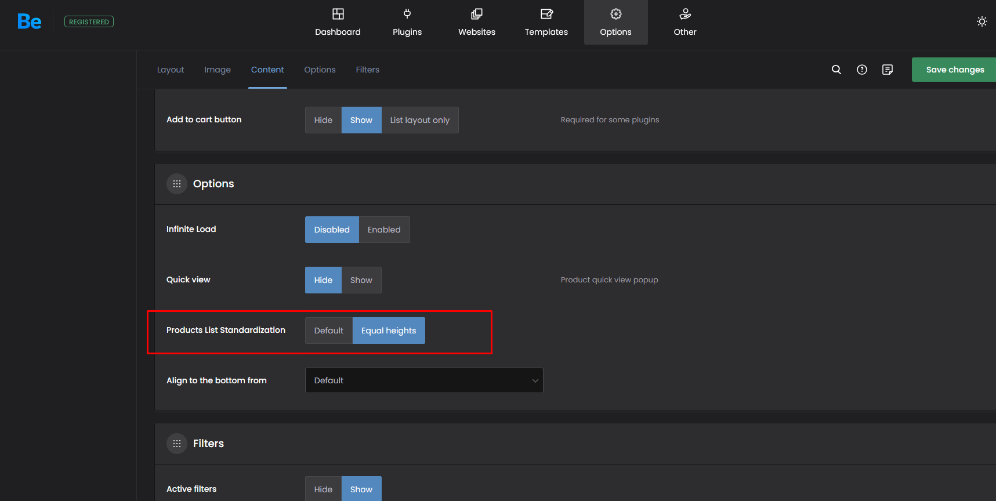
Task: Click the Infinite Load label
Action: [191, 229]
